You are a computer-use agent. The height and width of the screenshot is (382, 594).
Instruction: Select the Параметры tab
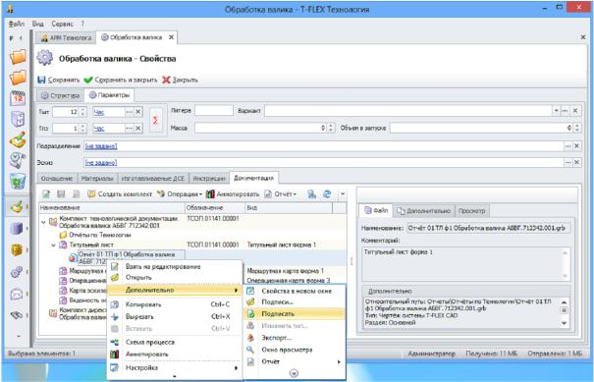tap(109, 95)
